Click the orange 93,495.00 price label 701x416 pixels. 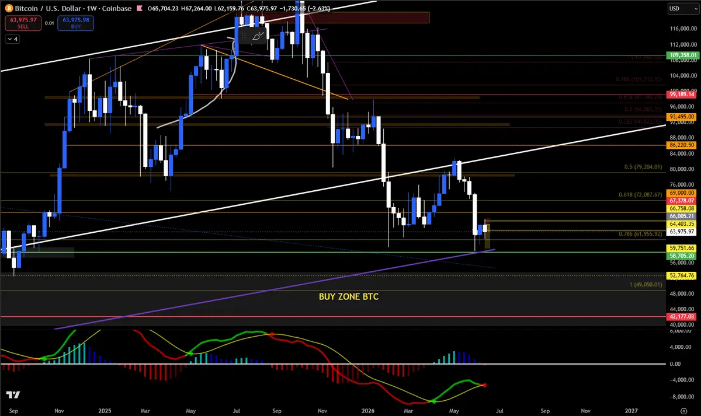click(682, 117)
